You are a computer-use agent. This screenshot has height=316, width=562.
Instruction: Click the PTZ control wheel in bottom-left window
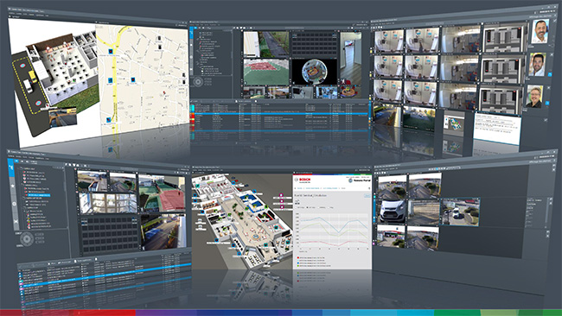(27, 238)
